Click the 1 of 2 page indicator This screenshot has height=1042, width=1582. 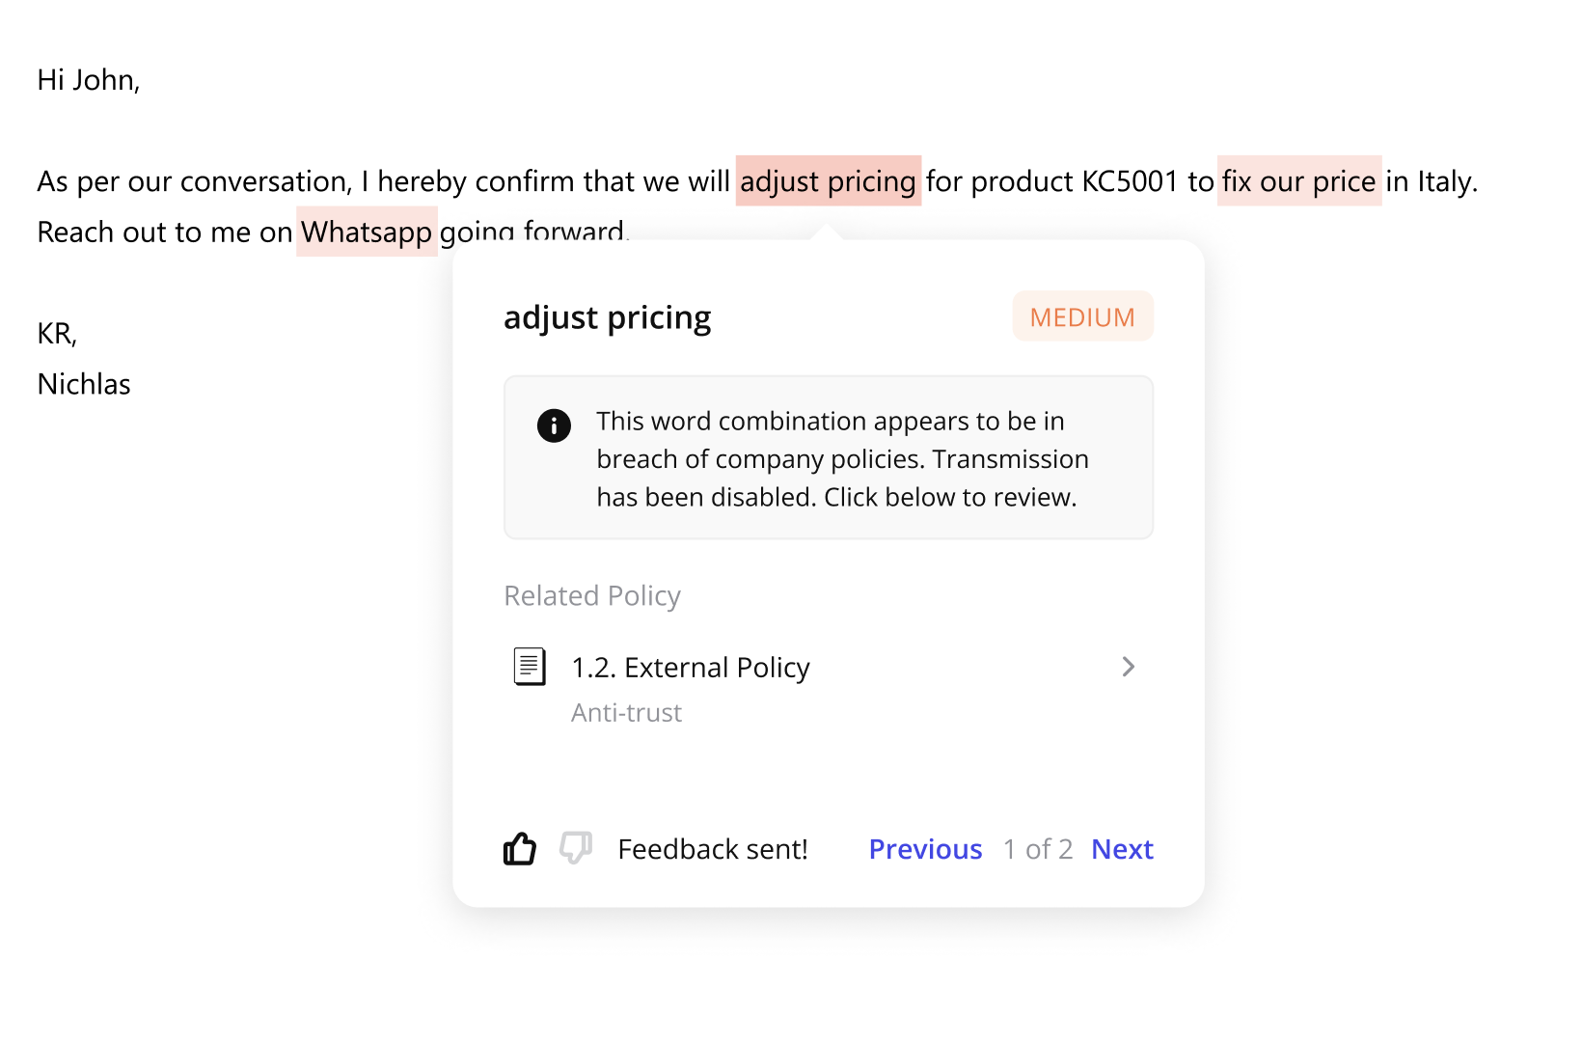pyautogui.click(x=1037, y=849)
